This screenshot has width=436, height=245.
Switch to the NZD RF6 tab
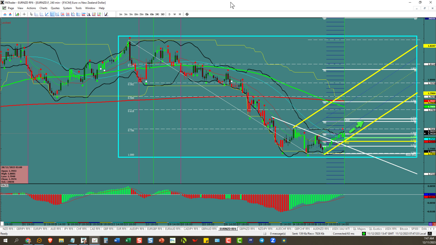[8, 229]
